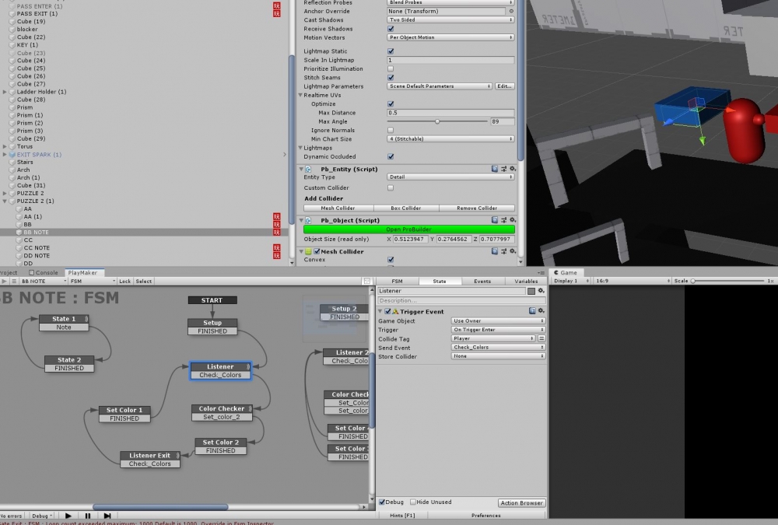The width and height of the screenshot is (778, 525).
Task: Open Pb_Object preset settings icon
Action: click(503, 220)
